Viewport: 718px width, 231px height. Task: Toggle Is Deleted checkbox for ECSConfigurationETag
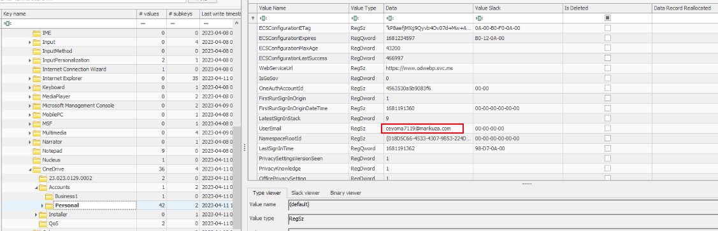point(608,28)
